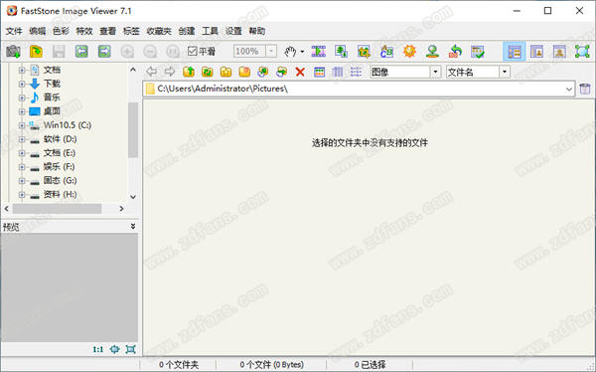The image size is (596, 372).
Task: Switch to list view mode icon
Action: (x=357, y=72)
